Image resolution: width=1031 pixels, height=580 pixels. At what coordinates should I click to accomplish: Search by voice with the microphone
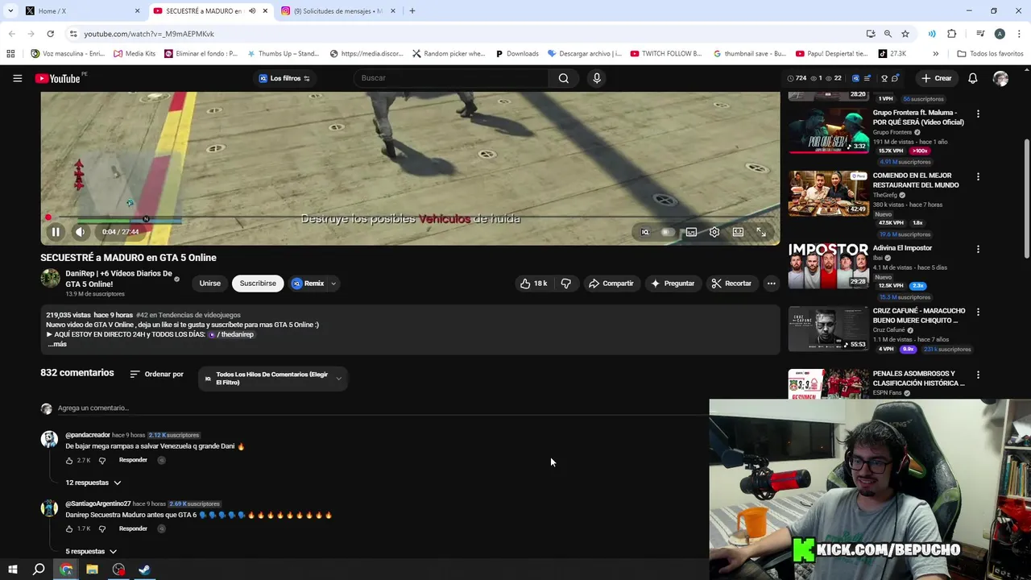tap(597, 78)
